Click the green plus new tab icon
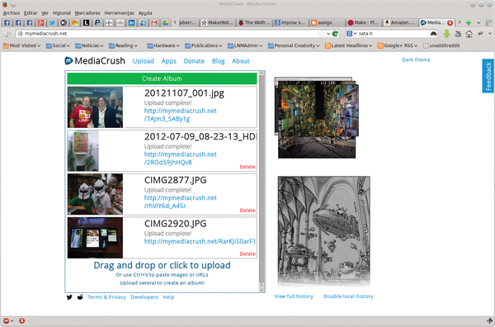 click(469, 23)
